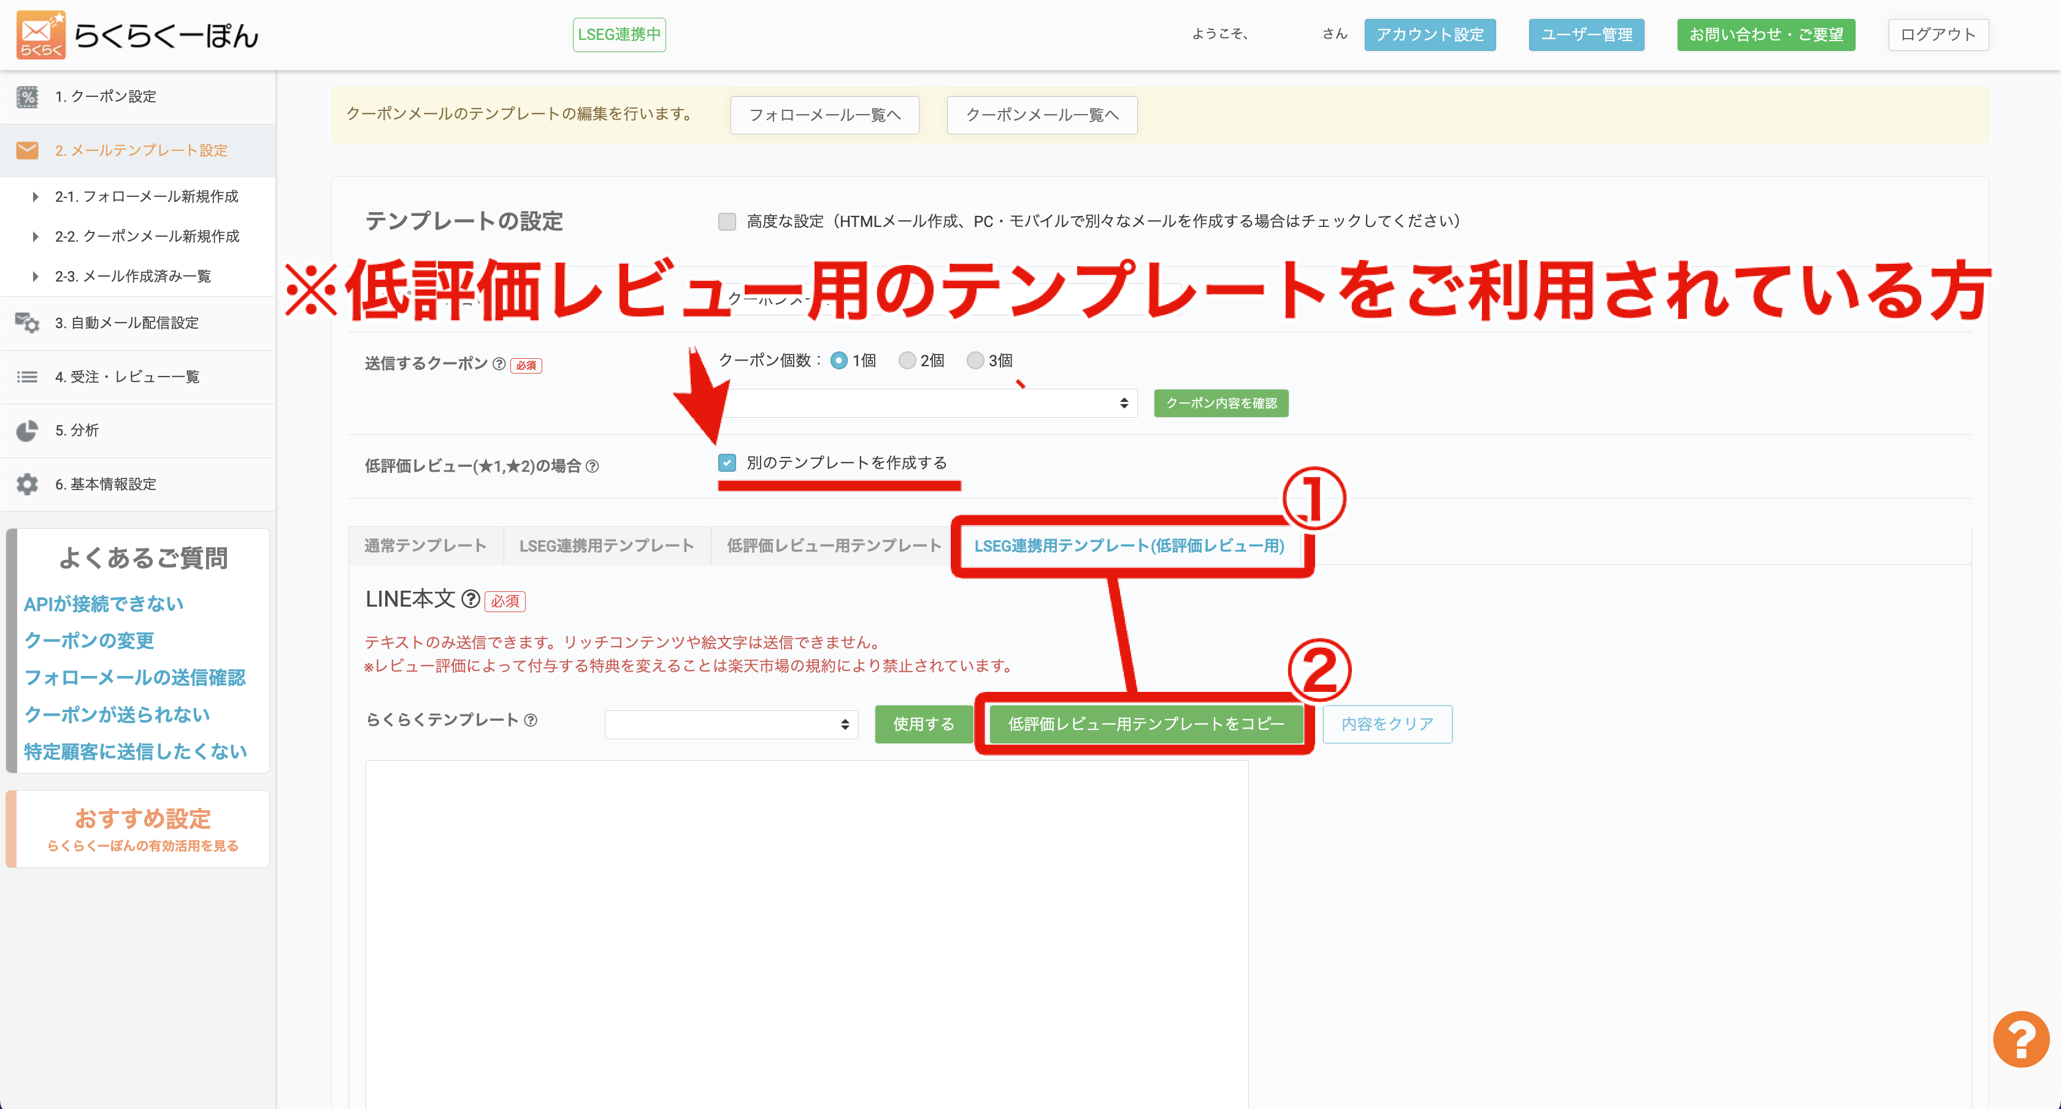Image resolution: width=2061 pixels, height=1109 pixels.
Task: Click the mail template envelope icon
Action: [x=27, y=150]
